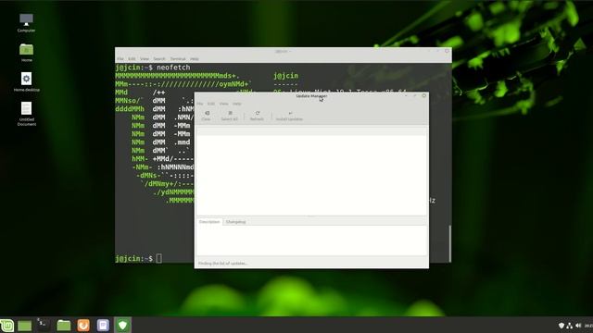Close the terminal window
The width and height of the screenshot is (593, 333).
(x=447, y=51)
